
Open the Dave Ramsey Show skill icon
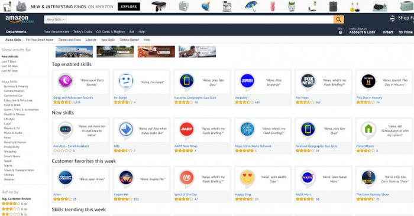point(368,178)
